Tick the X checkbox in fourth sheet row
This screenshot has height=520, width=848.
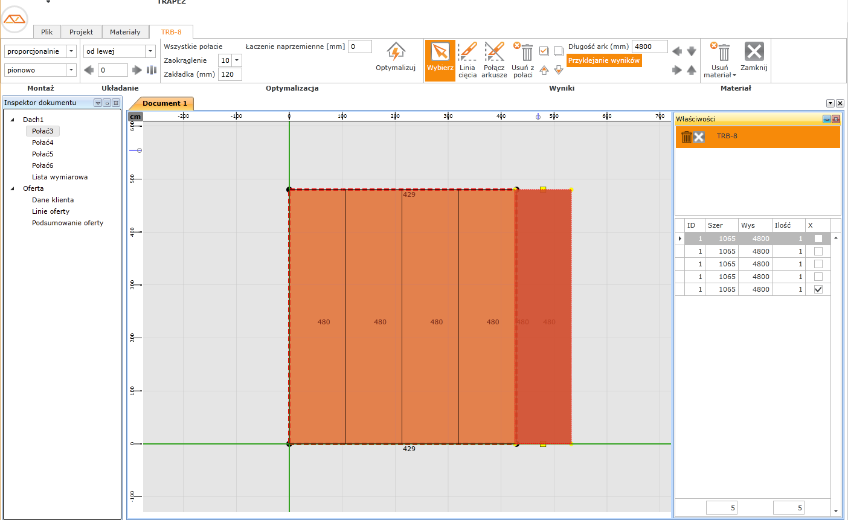coord(818,277)
